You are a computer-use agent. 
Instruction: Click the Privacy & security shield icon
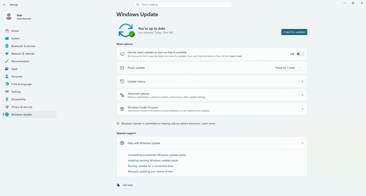[7, 107]
